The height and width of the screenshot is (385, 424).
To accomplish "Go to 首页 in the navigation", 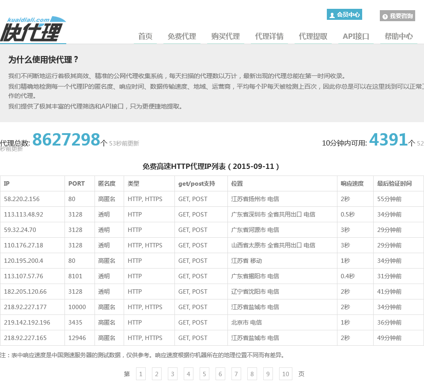I will 145,36.
